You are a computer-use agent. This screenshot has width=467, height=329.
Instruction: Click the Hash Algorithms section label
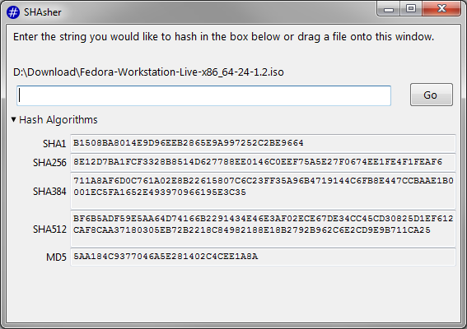(58, 120)
